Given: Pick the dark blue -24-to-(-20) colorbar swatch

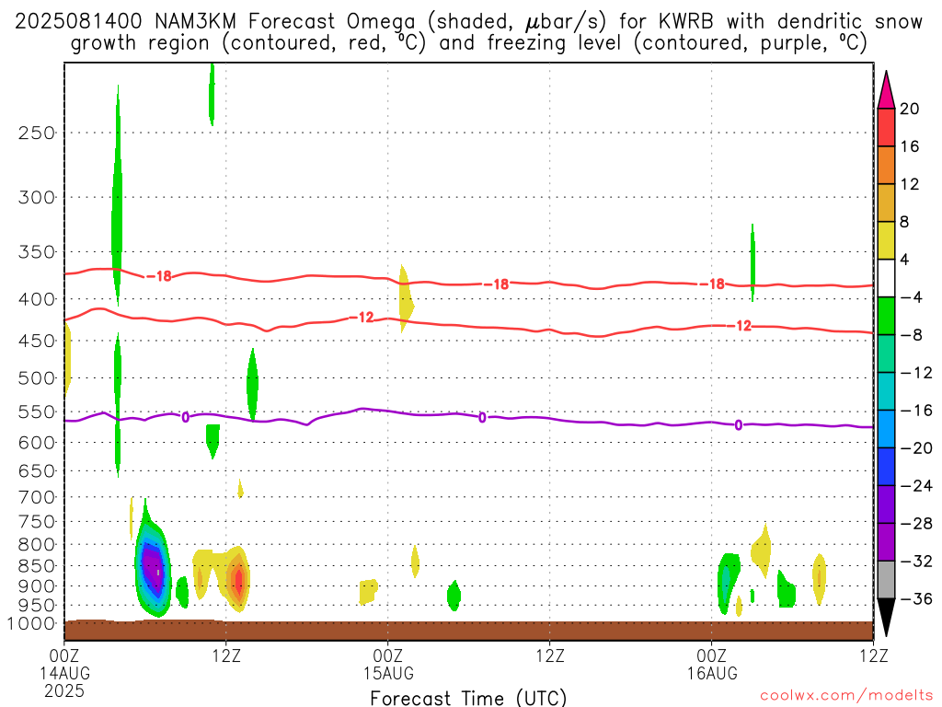Looking at the screenshot, I should click(x=886, y=467).
